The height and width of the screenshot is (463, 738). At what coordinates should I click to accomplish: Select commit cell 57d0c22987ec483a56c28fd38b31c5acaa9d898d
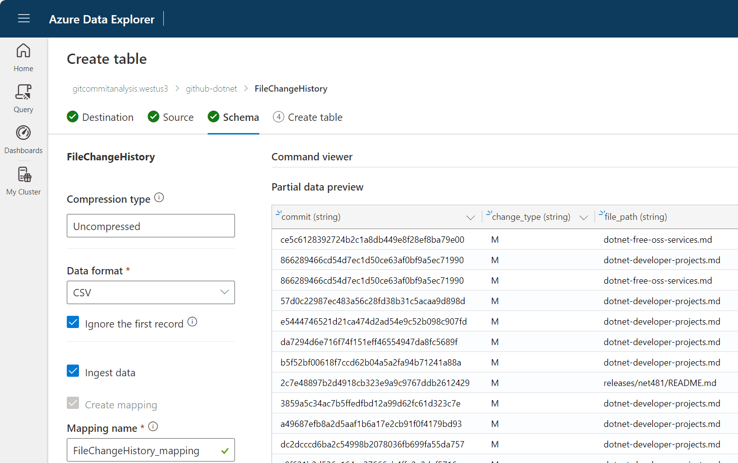(373, 301)
